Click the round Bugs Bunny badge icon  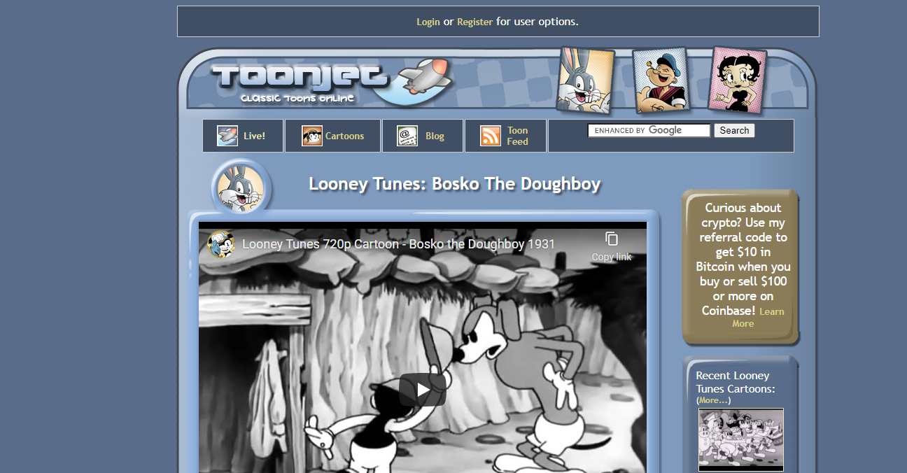(241, 187)
